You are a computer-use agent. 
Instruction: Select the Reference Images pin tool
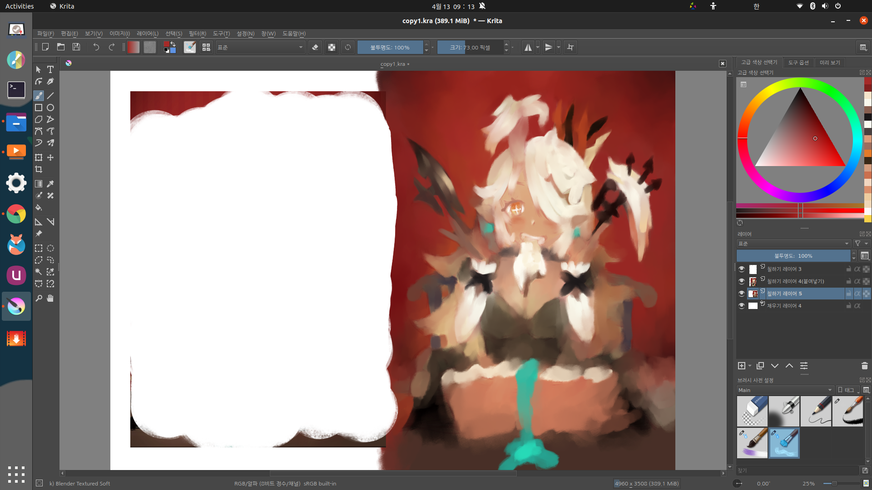(39, 234)
